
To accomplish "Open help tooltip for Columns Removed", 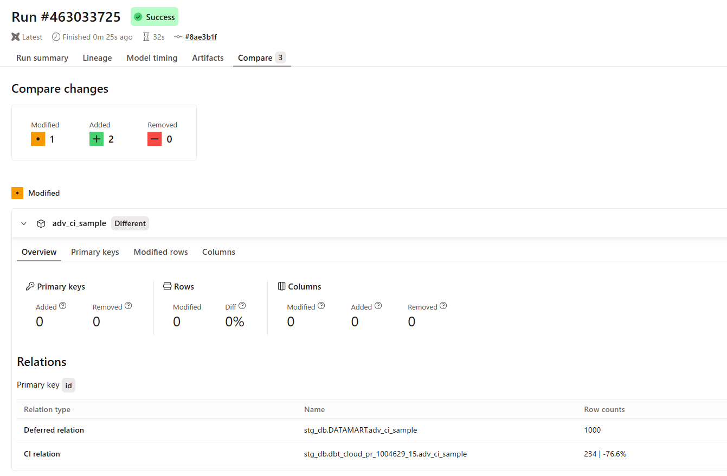I will coord(443,306).
